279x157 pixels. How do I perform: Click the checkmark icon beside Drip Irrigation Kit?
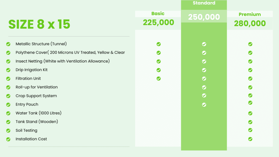[8, 70]
